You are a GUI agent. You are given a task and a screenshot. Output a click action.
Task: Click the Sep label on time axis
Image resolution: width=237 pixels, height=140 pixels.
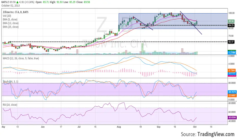[159, 127]
